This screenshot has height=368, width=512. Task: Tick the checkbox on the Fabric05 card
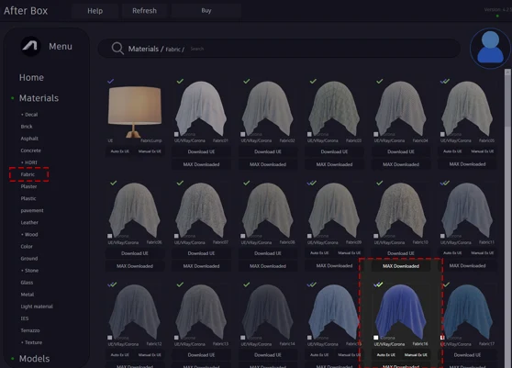[442, 134]
